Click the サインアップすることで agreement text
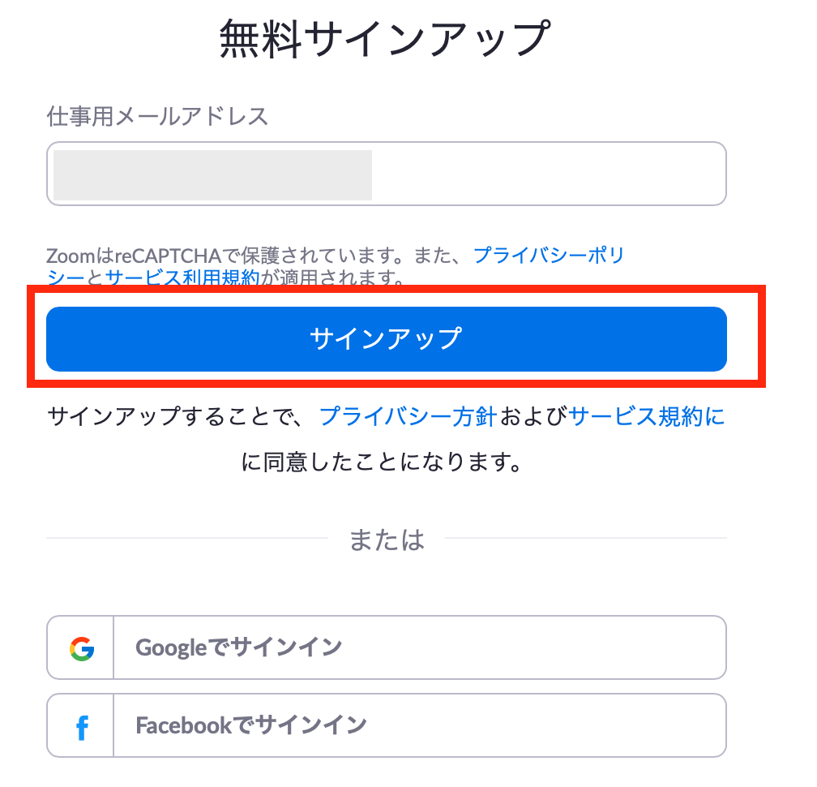 point(176,416)
